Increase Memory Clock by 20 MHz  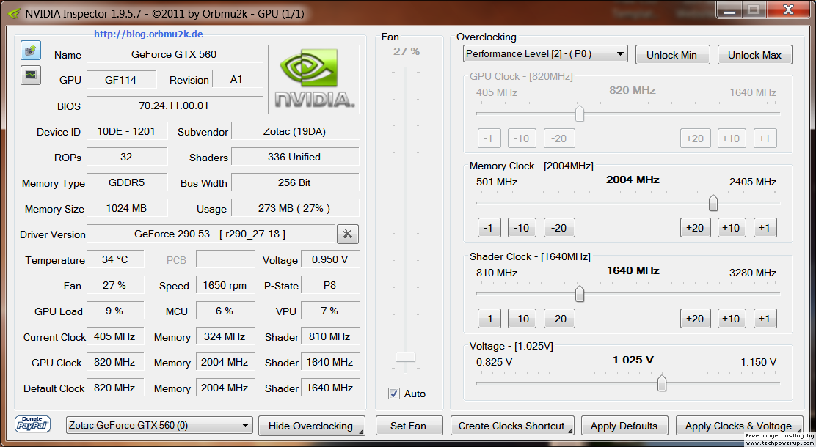695,228
